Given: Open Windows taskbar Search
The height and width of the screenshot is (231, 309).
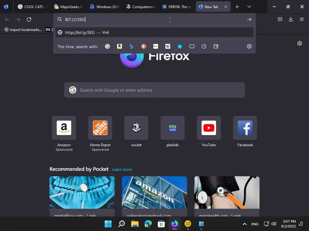Looking at the screenshot, I should 122,224.
